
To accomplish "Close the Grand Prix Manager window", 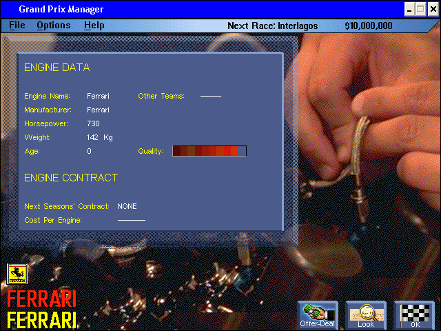I will 433,9.
